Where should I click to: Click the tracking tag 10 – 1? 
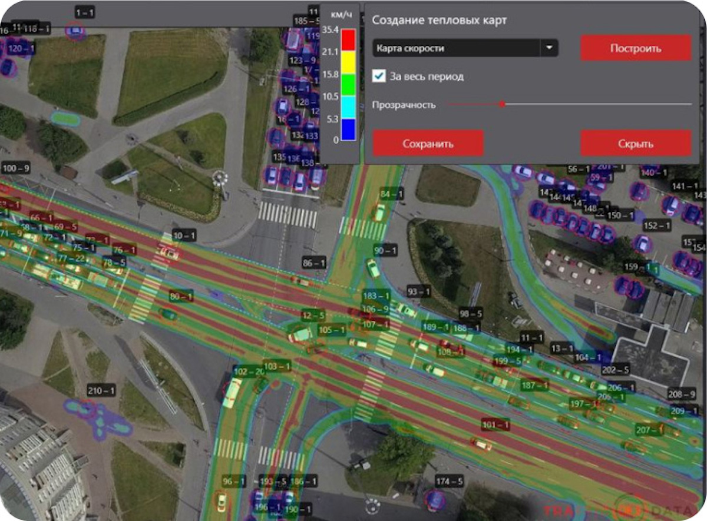[184, 235]
